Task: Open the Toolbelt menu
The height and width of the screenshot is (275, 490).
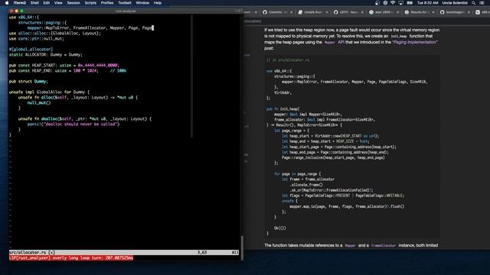Action: (125, 3)
